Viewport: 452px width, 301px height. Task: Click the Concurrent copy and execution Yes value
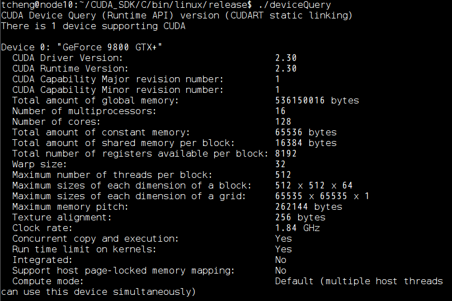(284, 239)
